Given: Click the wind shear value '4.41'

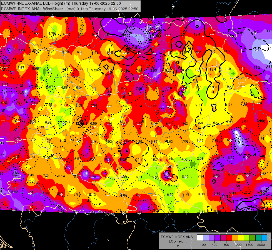Looking at the screenshot, I should 8,31.
